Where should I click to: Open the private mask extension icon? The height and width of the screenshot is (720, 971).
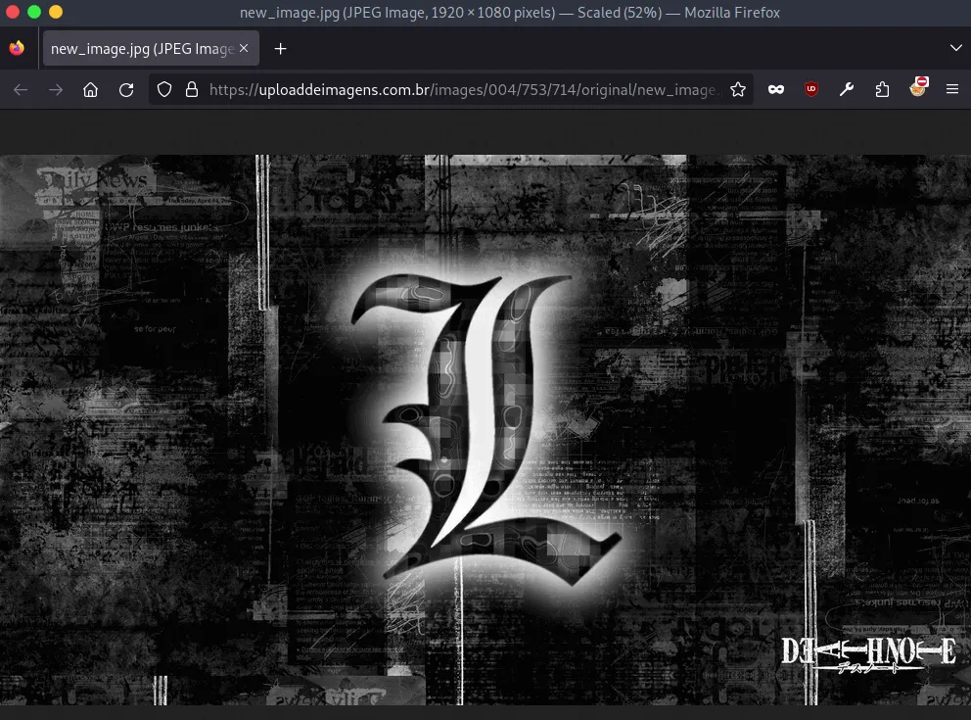coord(776,89)
